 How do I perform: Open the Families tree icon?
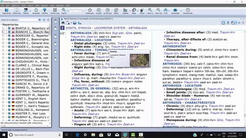click(45, 11)
